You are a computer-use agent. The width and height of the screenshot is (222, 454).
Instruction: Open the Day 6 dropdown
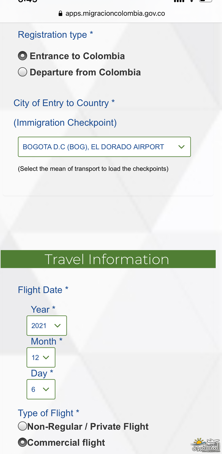[x=41, y=389]
